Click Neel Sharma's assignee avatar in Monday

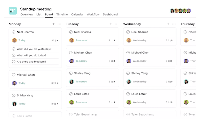(x=14, y=40)
